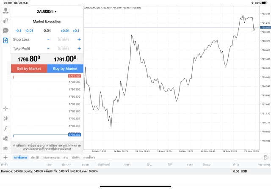Click the Stop Loss value field
Screen dimensions: 271x189
(63, 39)
